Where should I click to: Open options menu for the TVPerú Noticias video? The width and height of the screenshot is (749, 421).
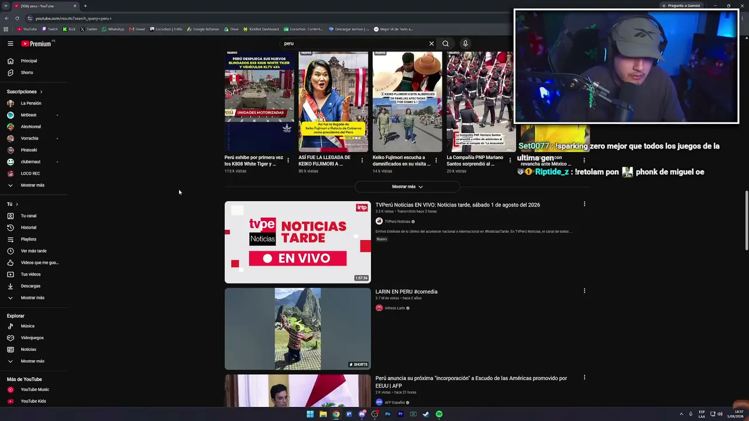[584, 204]
